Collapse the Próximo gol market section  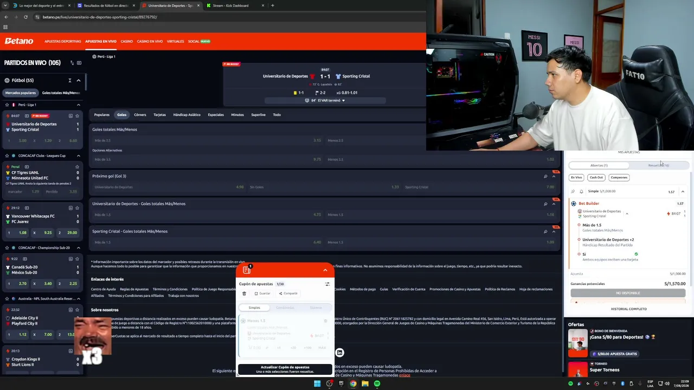554,176
